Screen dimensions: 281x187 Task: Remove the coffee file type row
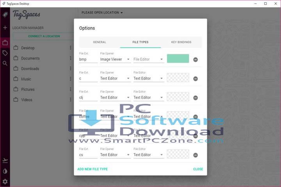[196, 117]
